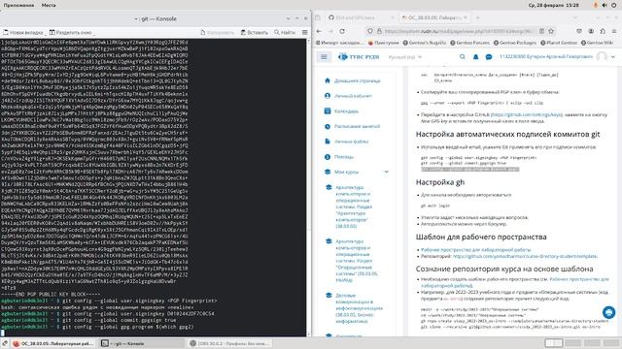Open the Найти search in Konsole
The image size is (622, 349).
pos(285,32)
